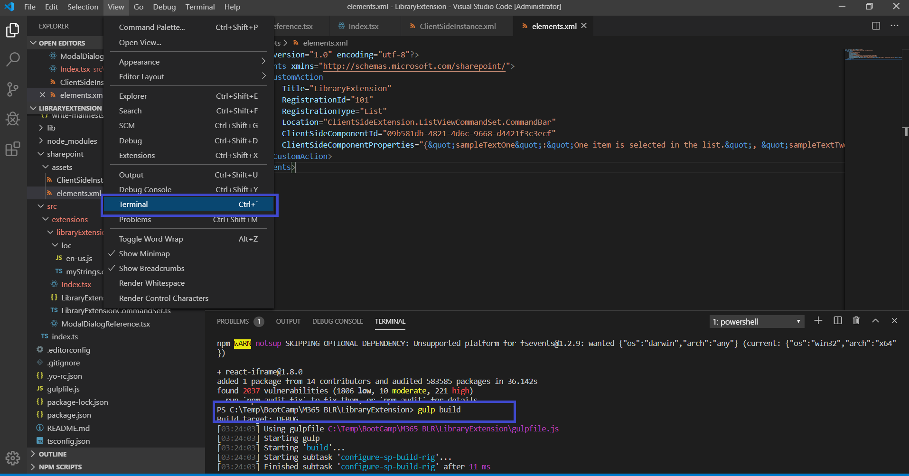Open package.json in the explorer
909x476 pixels.
[x=69, y=415]
